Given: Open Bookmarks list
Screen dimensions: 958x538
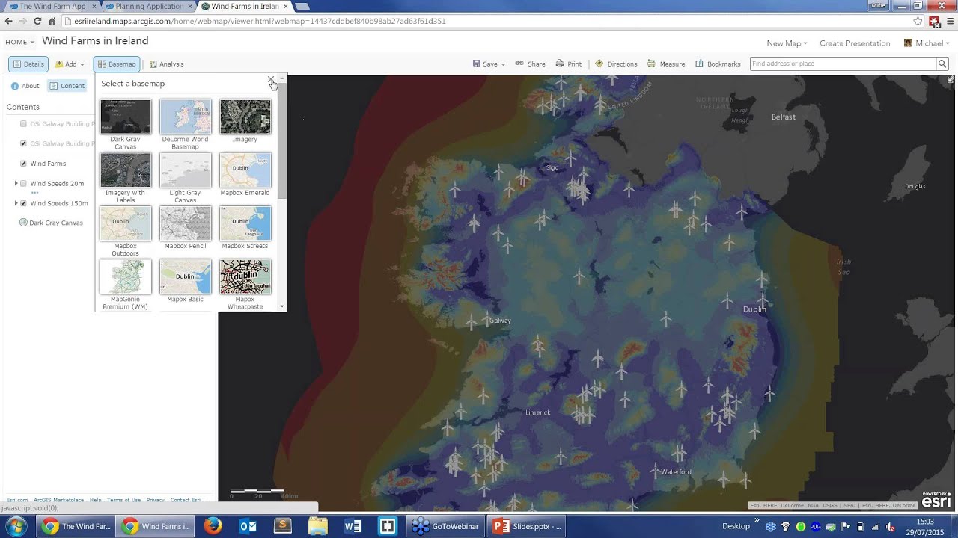Looking at the screenshot, I should click(718, 64).
